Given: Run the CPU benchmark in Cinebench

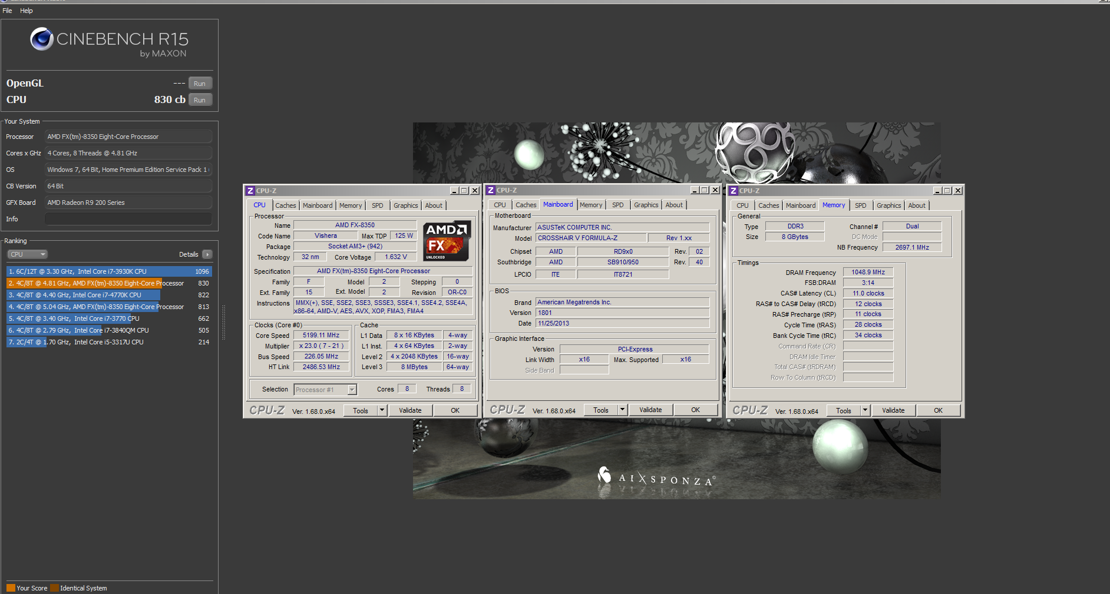Looking at the screenshot, I should point(200,100).
